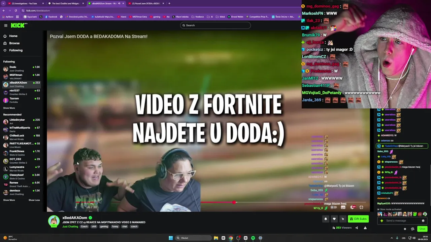Image resolution: width=431 pixels, height=242 pixels.
Task: Click the theater mode player icon
Action: pos(343,207)
